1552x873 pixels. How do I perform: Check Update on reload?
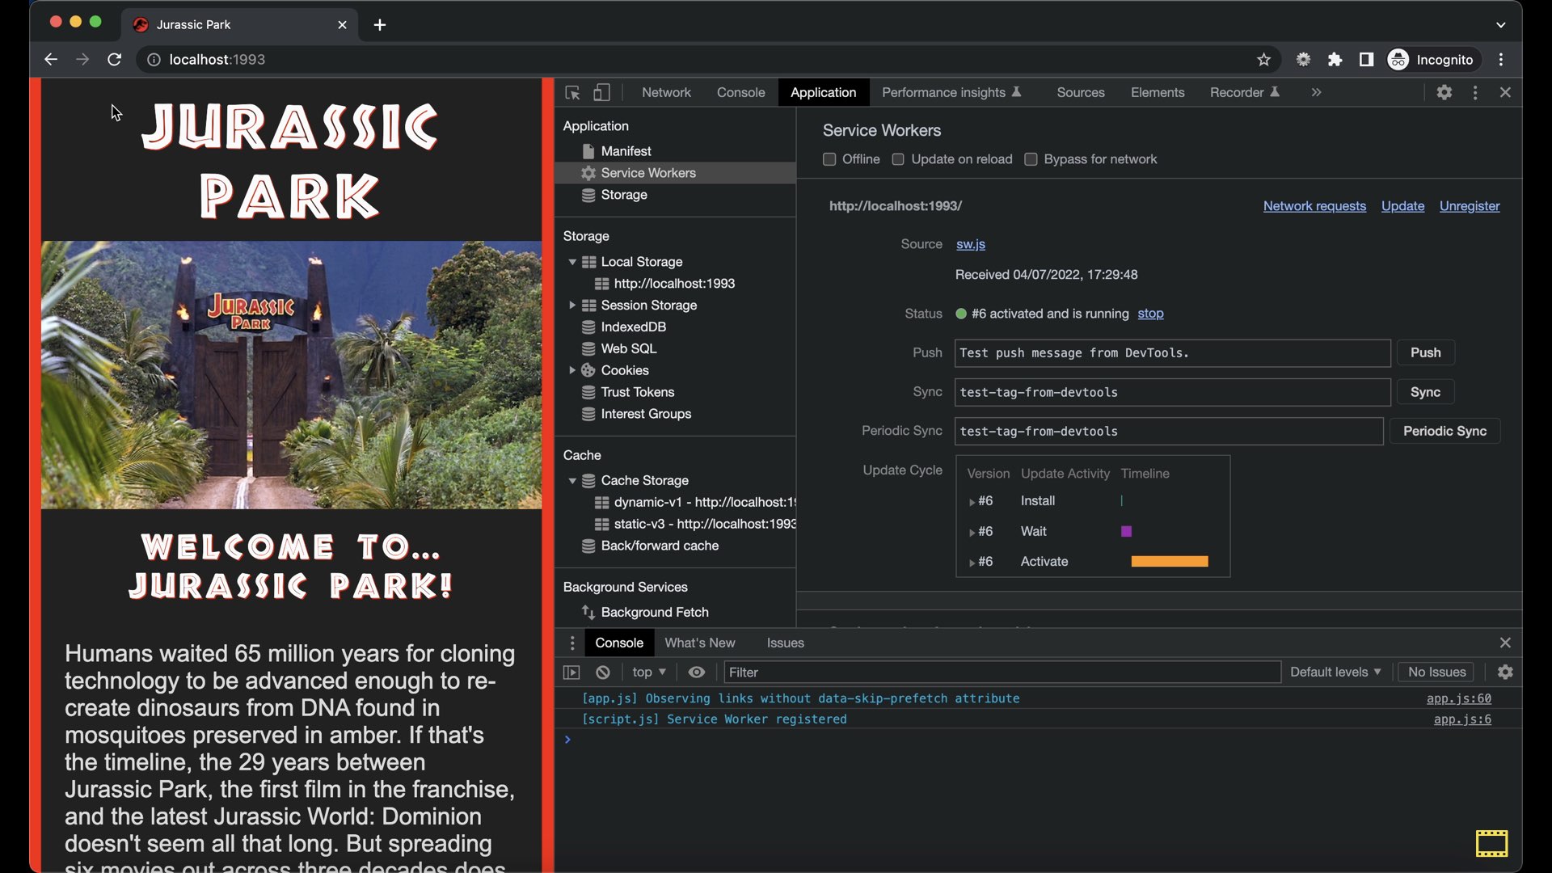[x=898, y=160]
